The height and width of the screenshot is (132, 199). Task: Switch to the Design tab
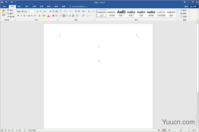coord(27,7)
